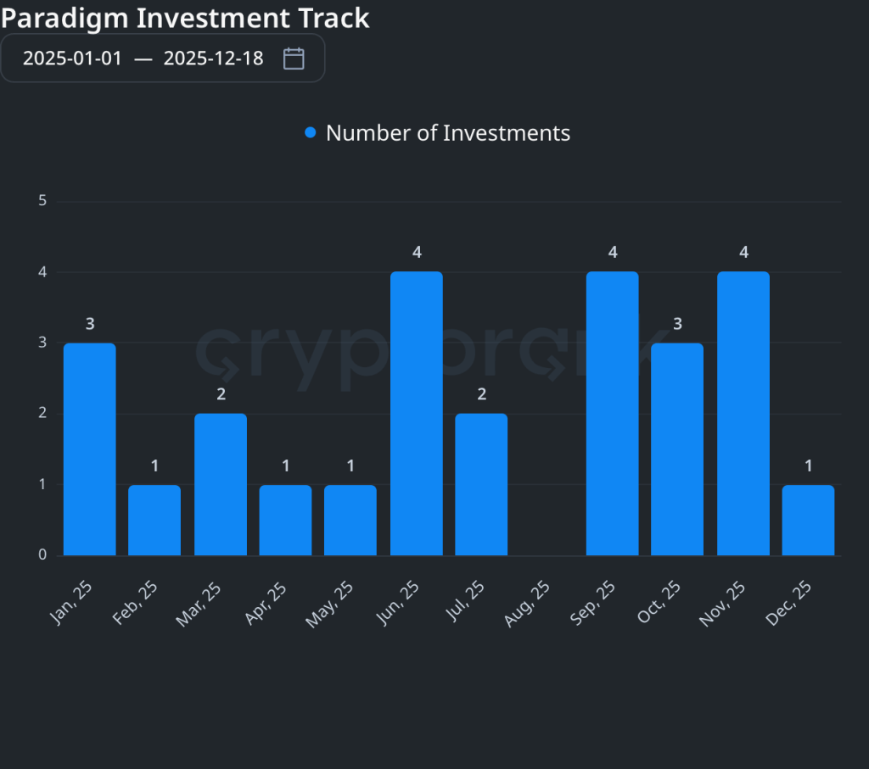Screen dimensions: 869x769
Task: Select the July bar showing 2
Action: pyautogui.click(x=481, y=483)
